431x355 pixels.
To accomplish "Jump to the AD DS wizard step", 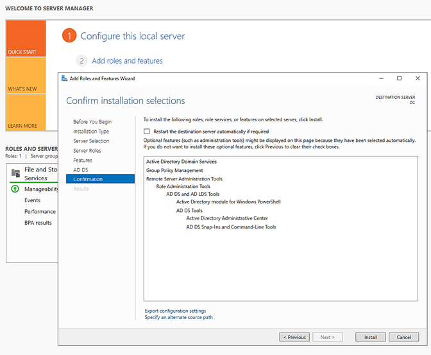I will tap(81, 169).
